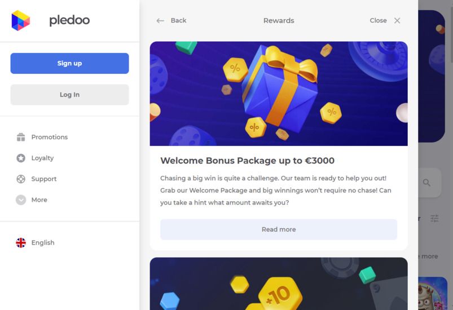Click the UK flag language icon

[21, 242]
